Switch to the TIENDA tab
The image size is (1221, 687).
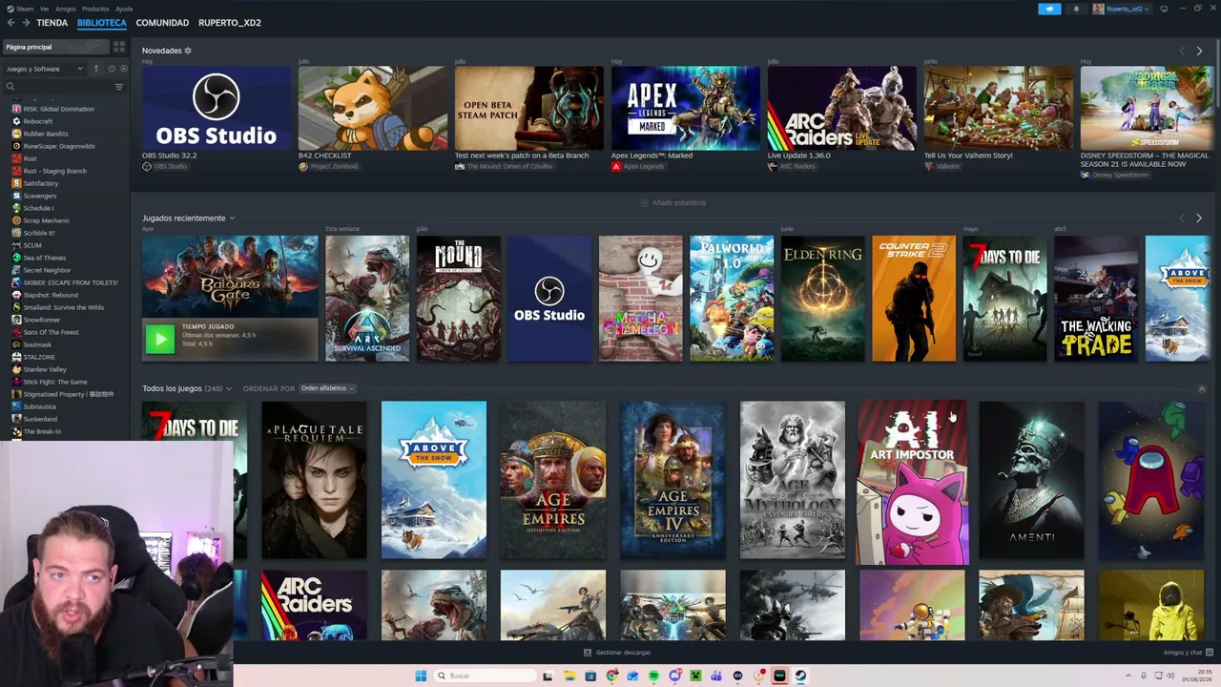coord(52,22)
